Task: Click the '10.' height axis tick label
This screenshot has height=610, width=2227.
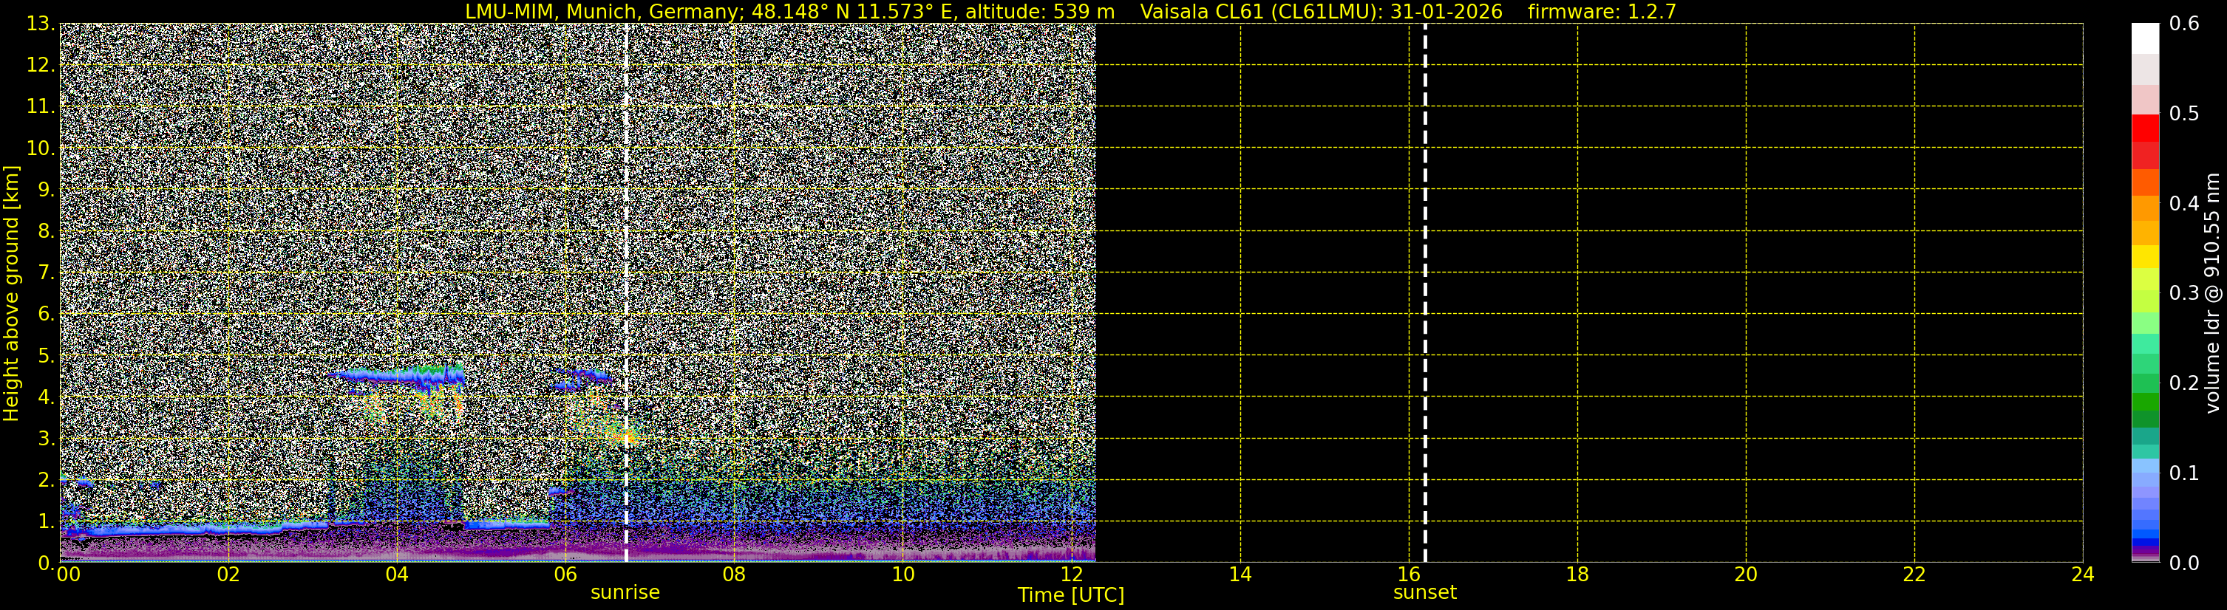Action: (x=40, y=148)
